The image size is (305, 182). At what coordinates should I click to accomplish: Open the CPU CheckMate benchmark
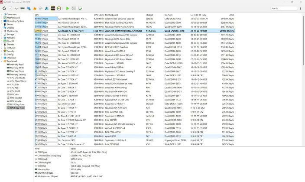click(x=18, y=78)
